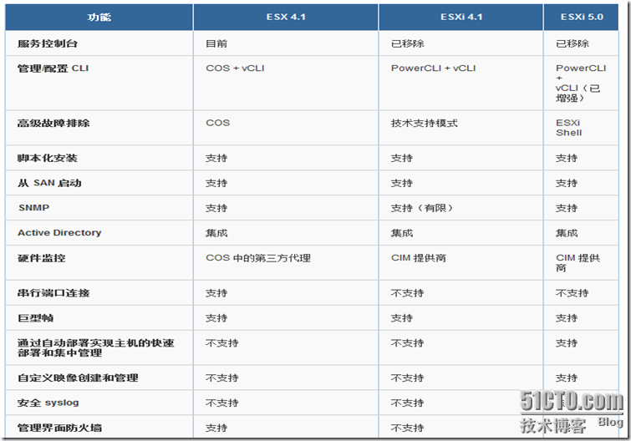Click 支持 for 巨型帧 under ESXi 4.1
The height and width of the screenshot is (441, 631).
pos(402,318)
